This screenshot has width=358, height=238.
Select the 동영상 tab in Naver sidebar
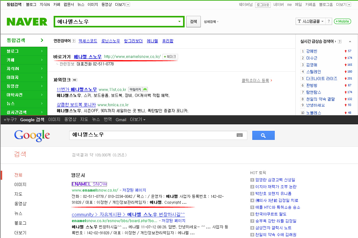(24, 86)
